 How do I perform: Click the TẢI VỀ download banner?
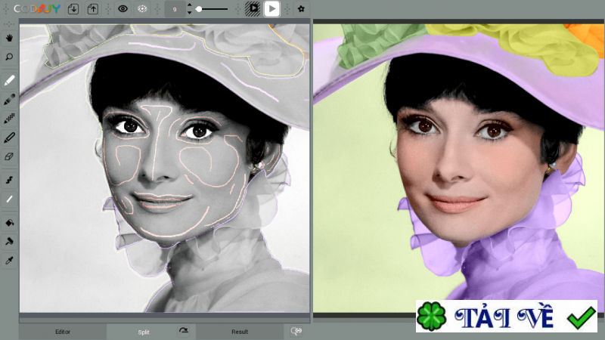507,316
